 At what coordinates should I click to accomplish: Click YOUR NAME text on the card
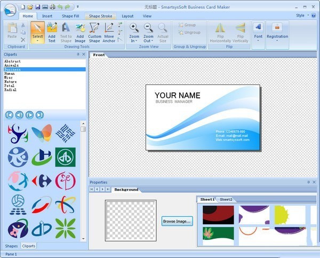tap(178, 96)
